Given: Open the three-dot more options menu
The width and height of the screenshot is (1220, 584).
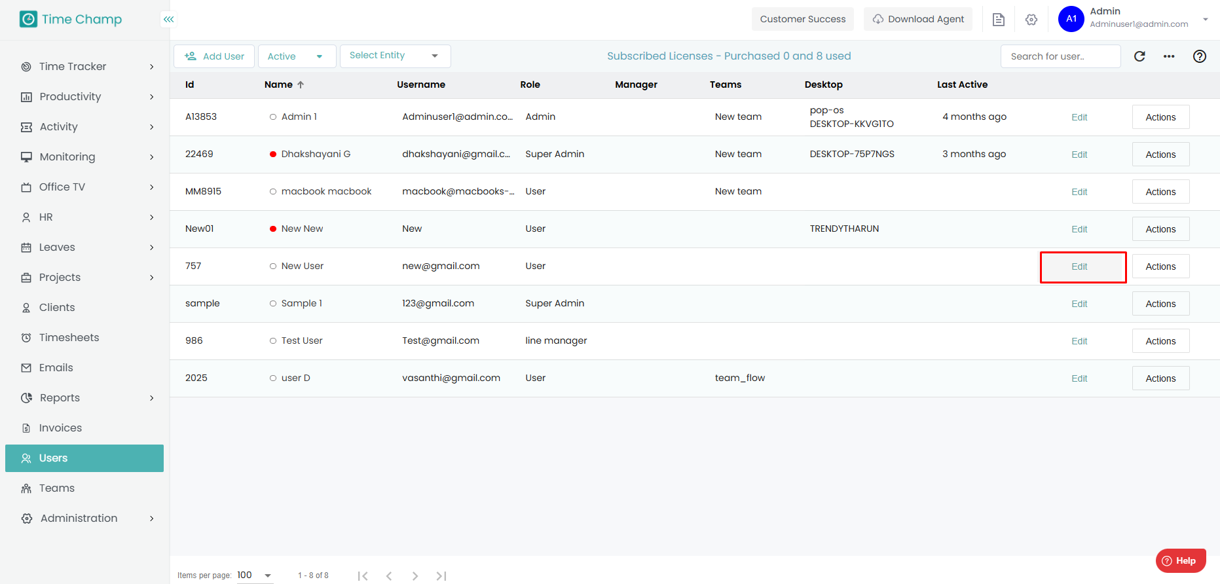Looking at the screenshot, I should (x=1169, y=56).
